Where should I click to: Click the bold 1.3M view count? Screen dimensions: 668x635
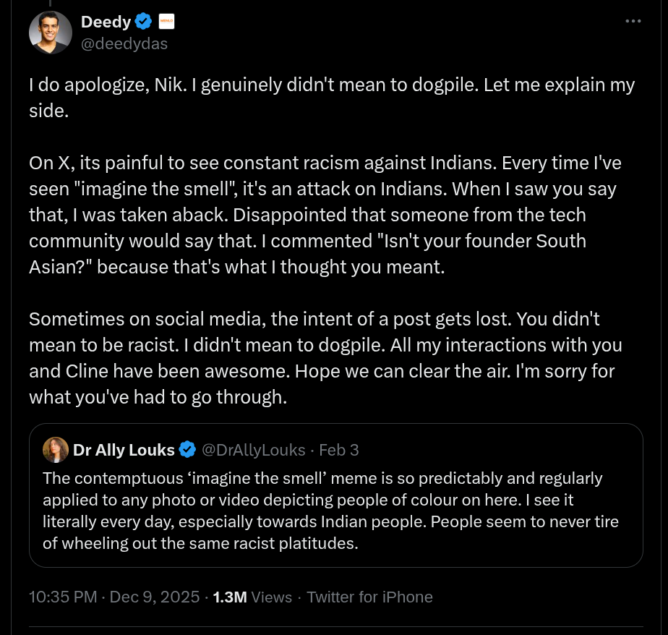pyautogui.click(x=230, y=597)
